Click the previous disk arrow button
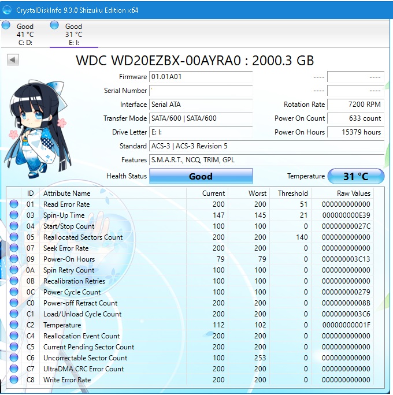 click(13, 60)
